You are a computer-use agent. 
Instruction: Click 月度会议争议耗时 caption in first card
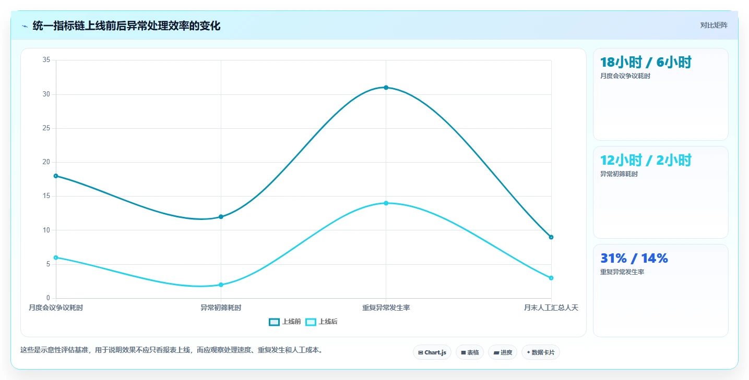(x=625, y=76)
